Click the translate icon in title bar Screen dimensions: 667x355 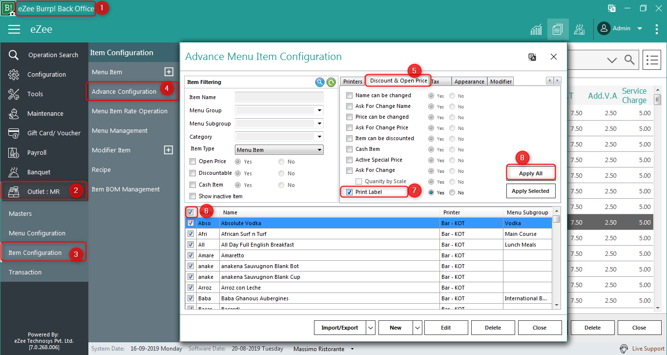click(611, 8)
